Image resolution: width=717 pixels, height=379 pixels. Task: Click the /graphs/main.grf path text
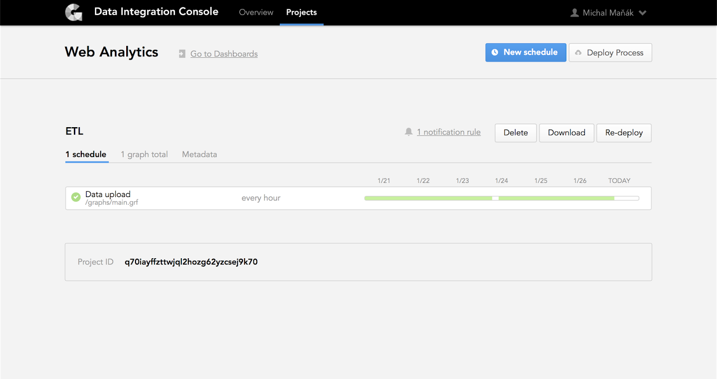point(112,202)
